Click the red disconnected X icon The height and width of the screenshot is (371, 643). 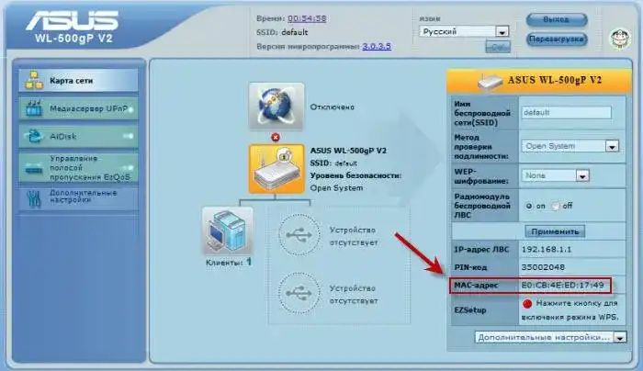pyautogui.click(x=276, y=138)
